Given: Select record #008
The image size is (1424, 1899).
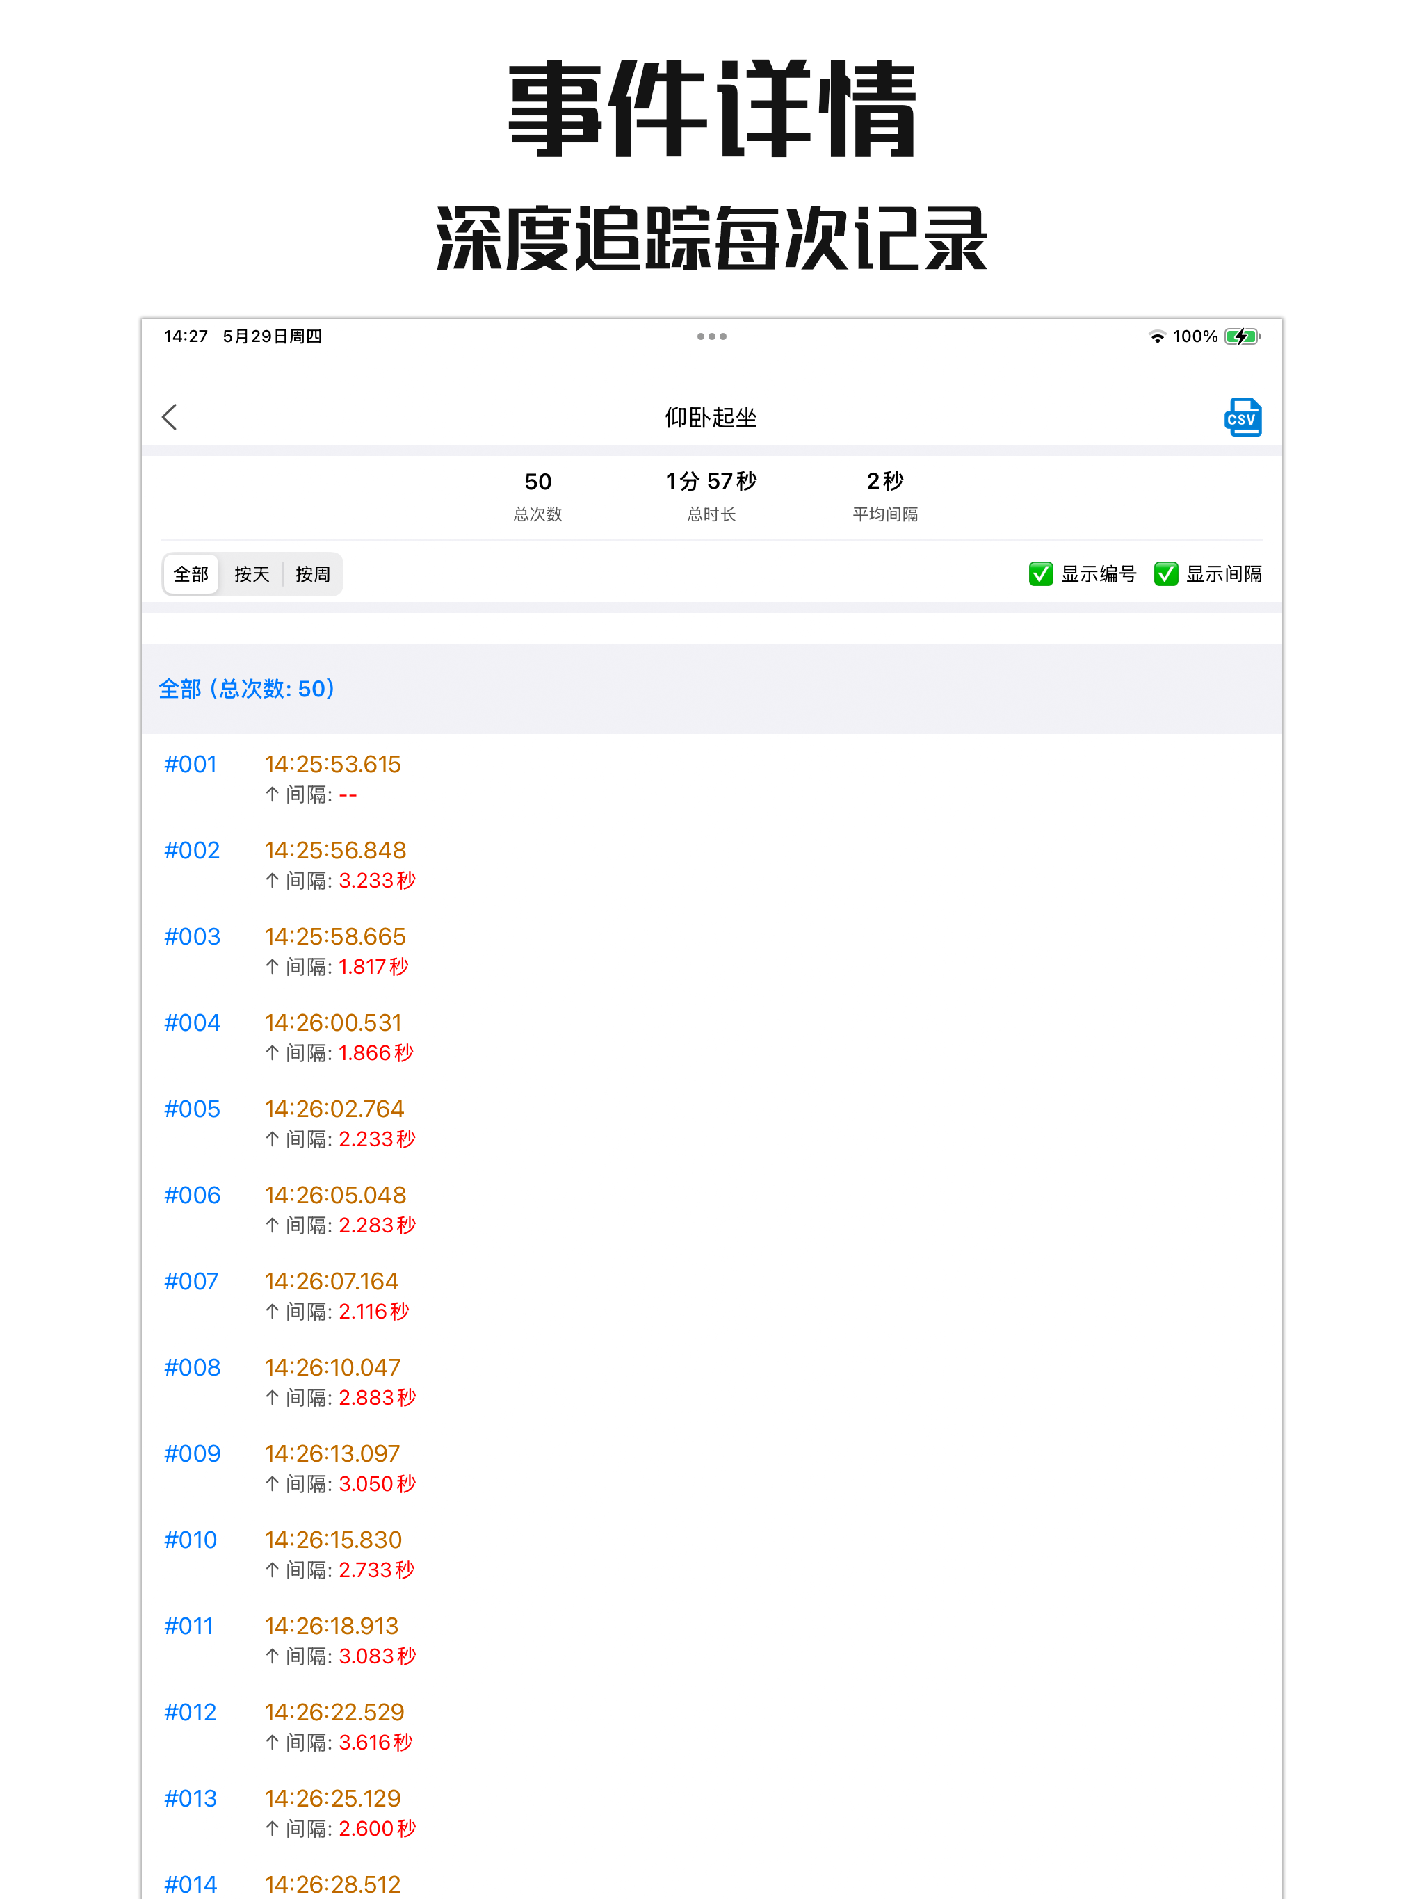Looking at the screenshot, I should 191,1367.
